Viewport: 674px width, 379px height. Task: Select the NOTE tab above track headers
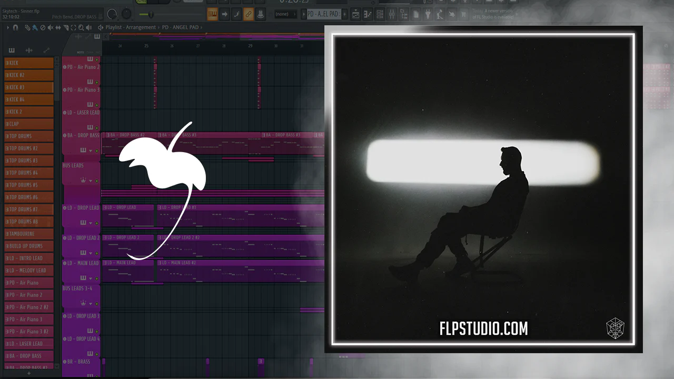80,52
